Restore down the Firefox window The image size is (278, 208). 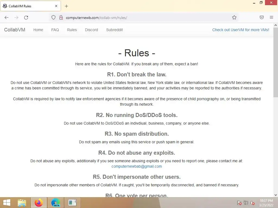[261, 3]
